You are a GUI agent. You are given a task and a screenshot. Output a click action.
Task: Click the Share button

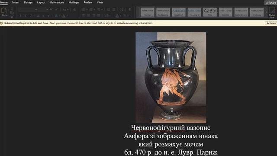click(271, 3)
